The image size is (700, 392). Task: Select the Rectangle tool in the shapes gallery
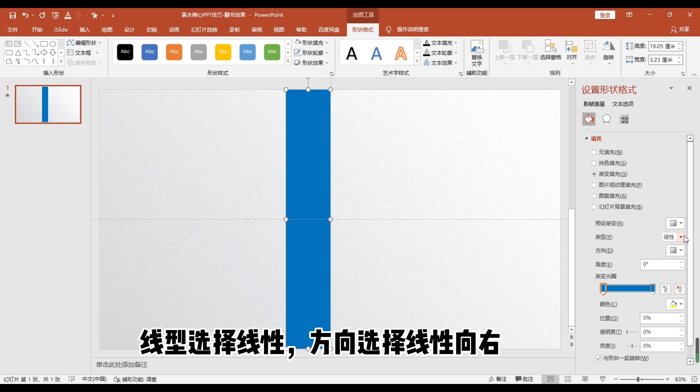[44, 44]
